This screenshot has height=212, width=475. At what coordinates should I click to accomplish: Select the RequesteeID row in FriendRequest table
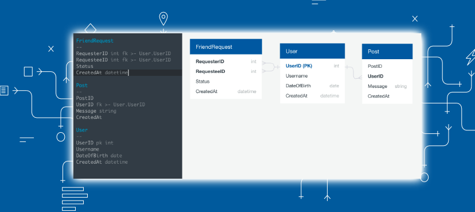226,72
